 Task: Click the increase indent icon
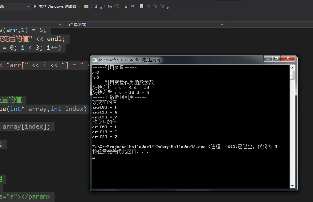[126, 6]
